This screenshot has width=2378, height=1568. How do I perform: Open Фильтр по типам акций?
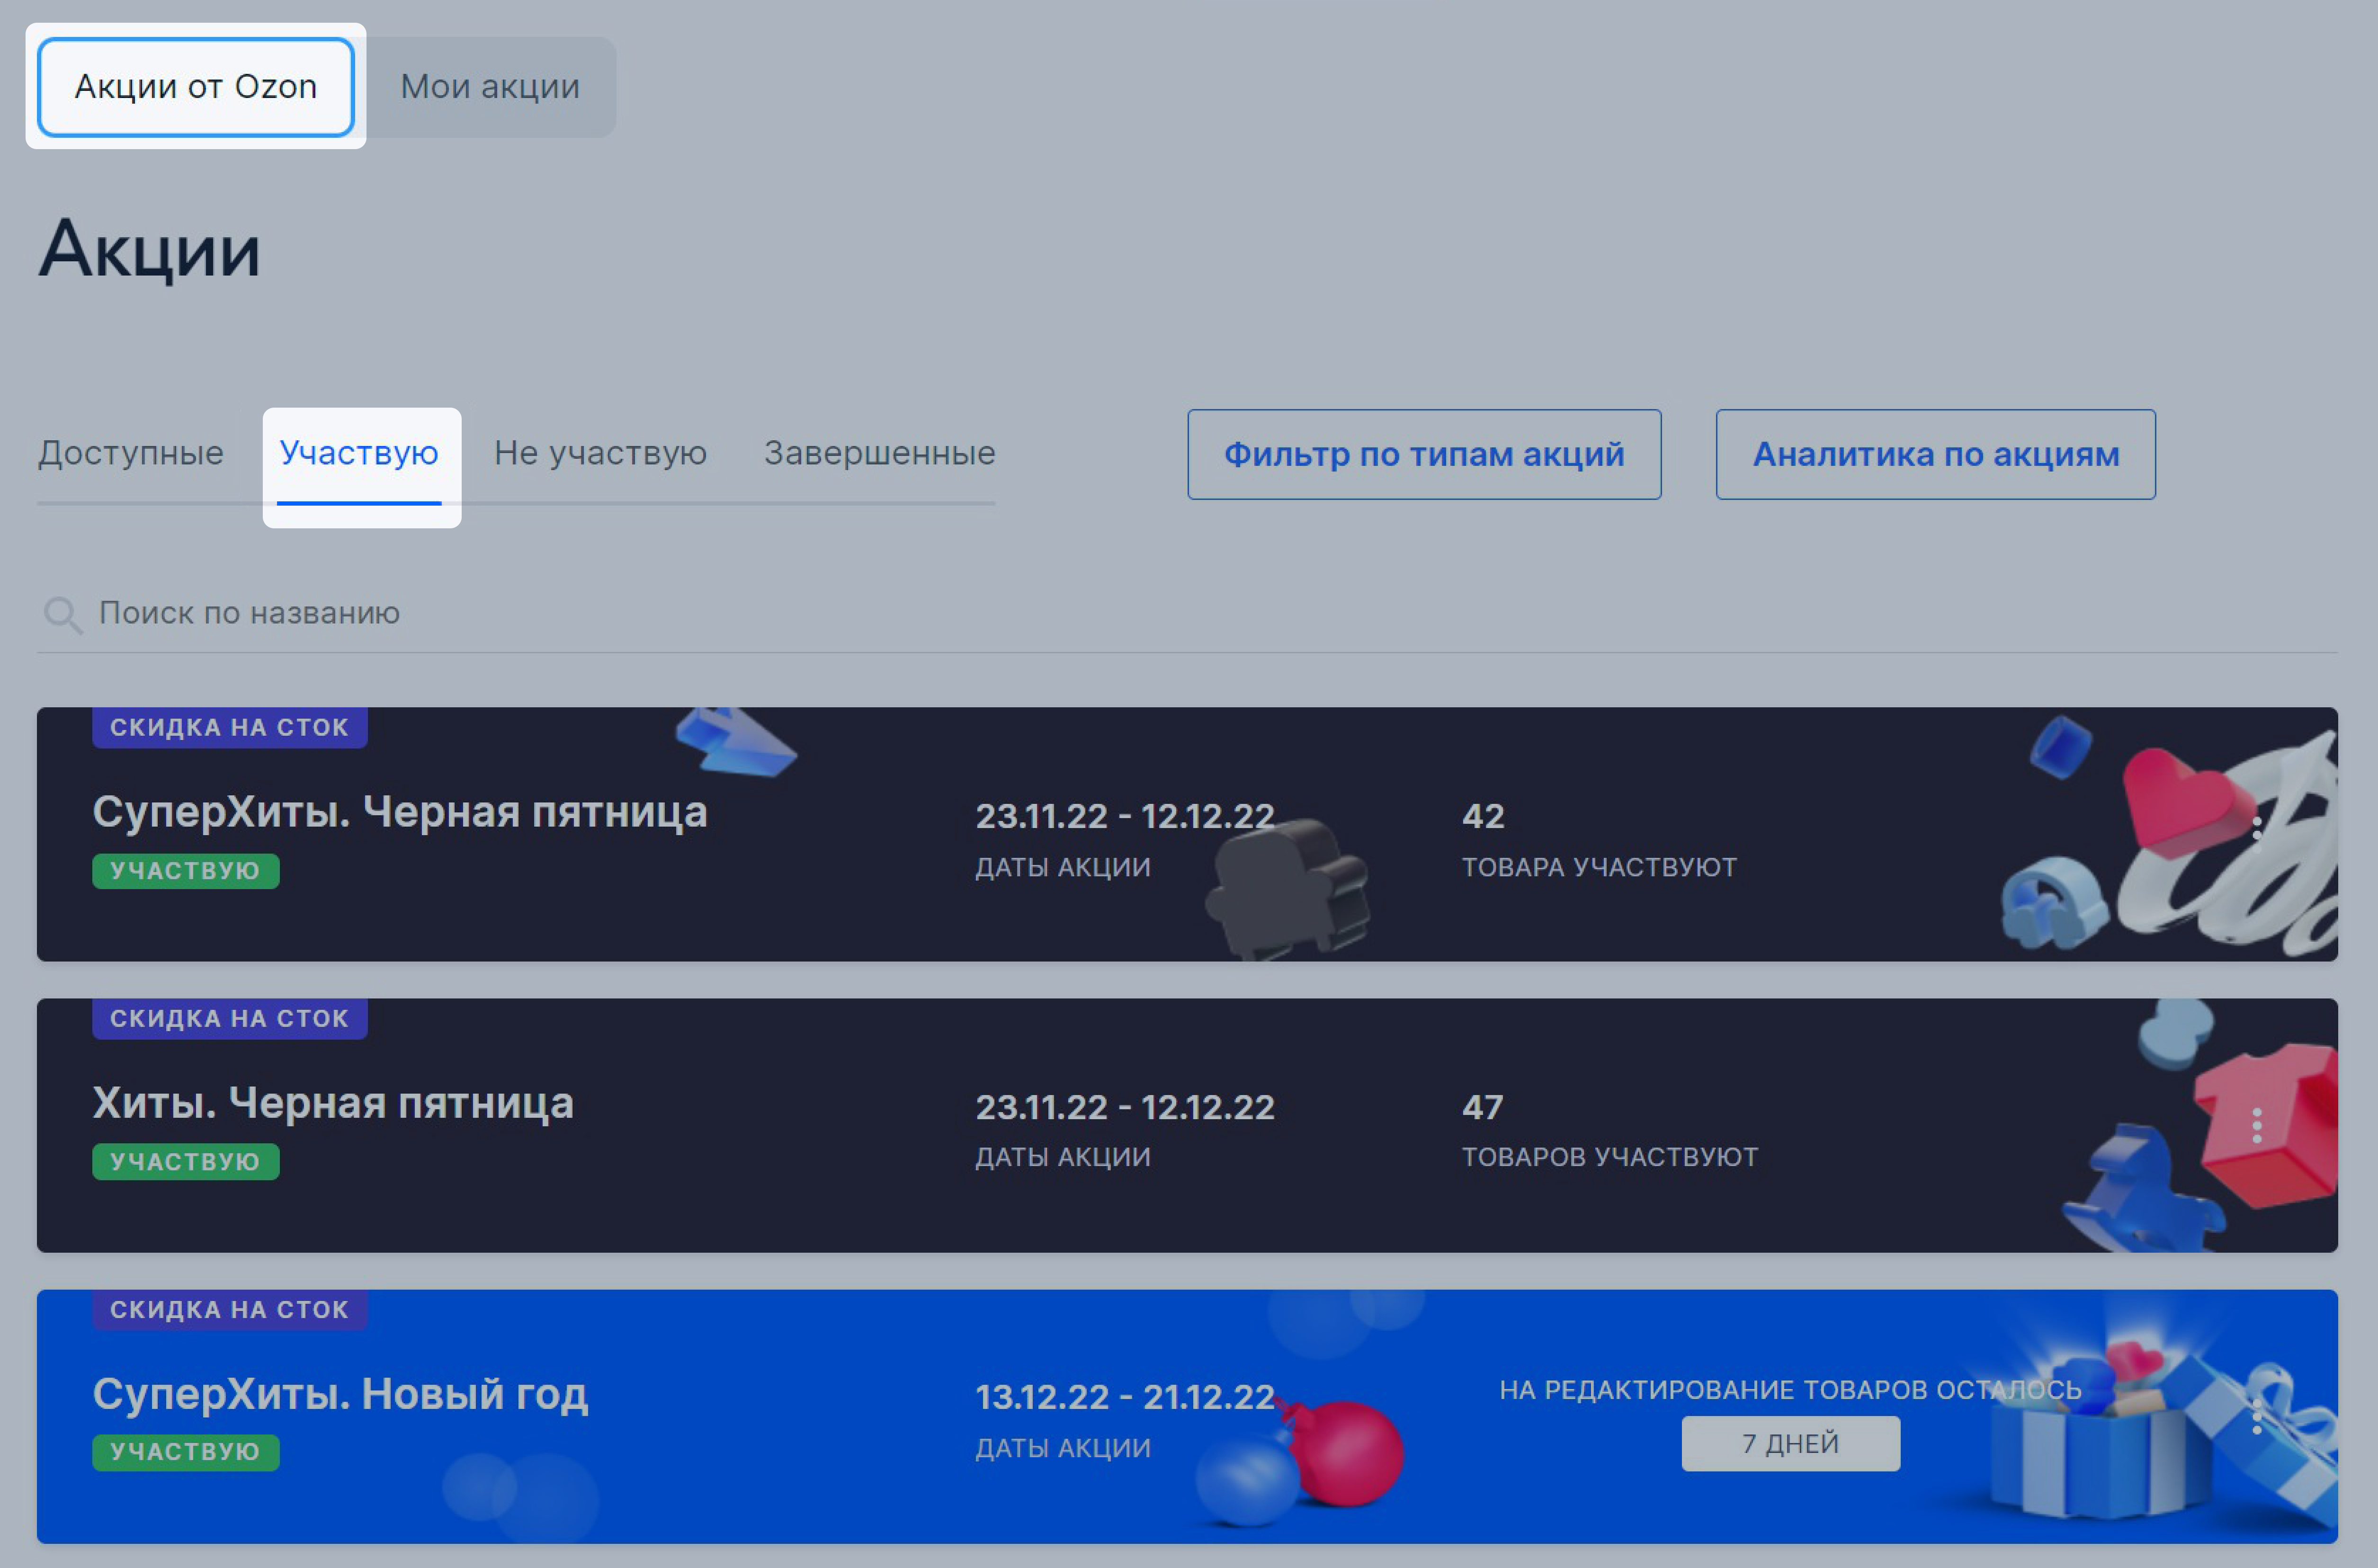1424,454
